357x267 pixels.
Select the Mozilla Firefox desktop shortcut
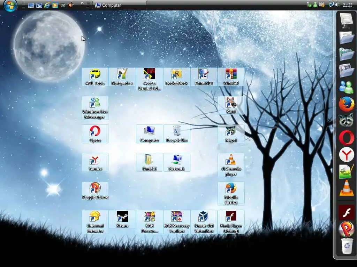231,194
